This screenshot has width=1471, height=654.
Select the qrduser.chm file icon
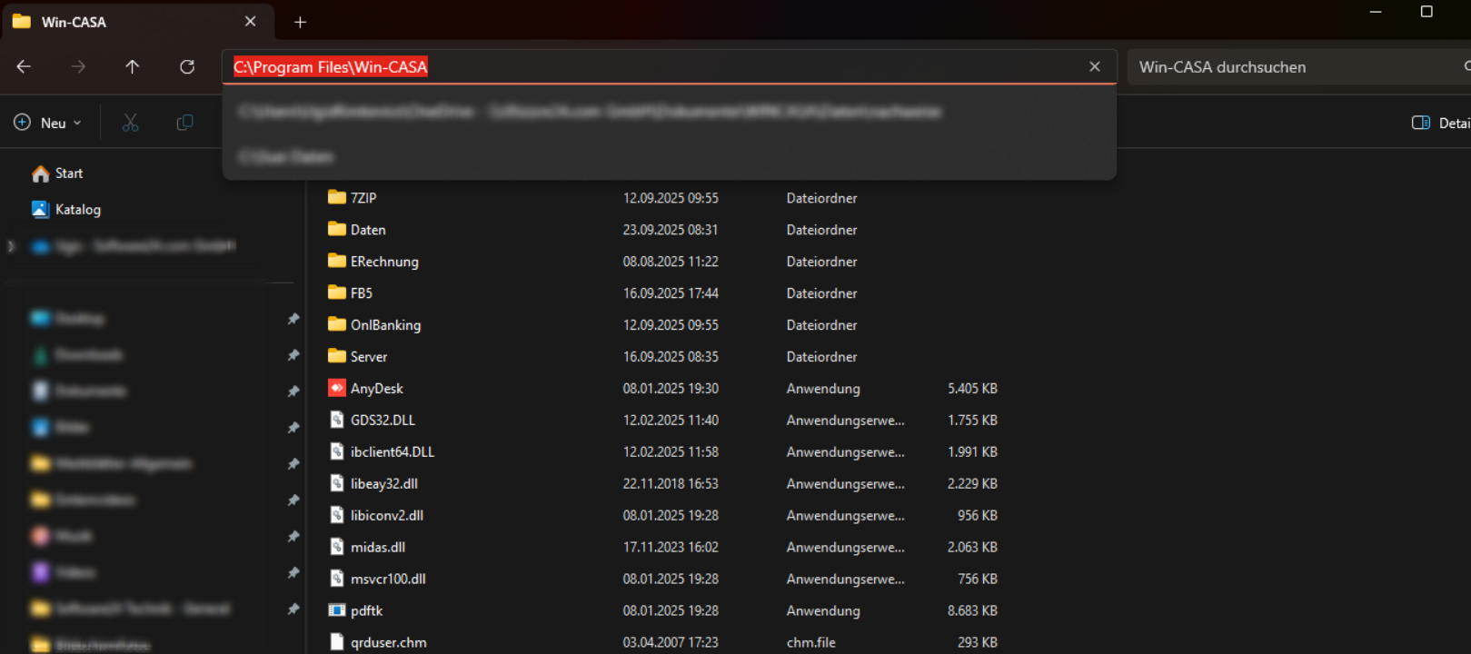[337, 642]
